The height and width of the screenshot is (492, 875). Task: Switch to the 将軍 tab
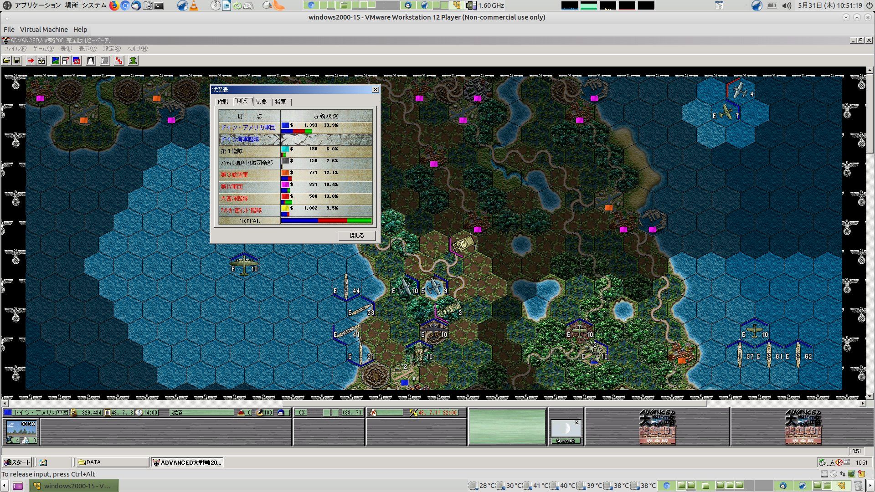281,102
